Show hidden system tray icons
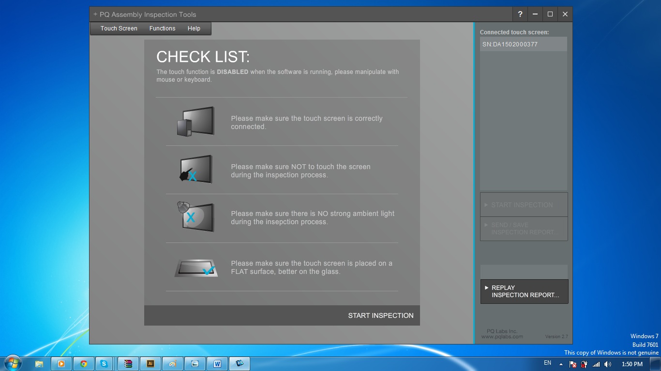The height and width of the screenshot is (371, 661). pyautogui.click(x=561, y=364)
